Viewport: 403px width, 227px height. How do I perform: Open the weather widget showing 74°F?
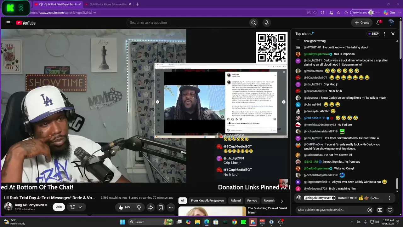tap(14, 222)
